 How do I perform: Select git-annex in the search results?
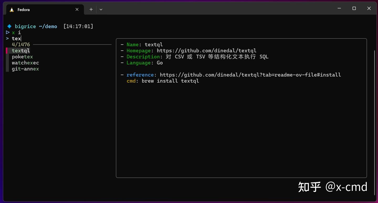[x=25, y=69]
